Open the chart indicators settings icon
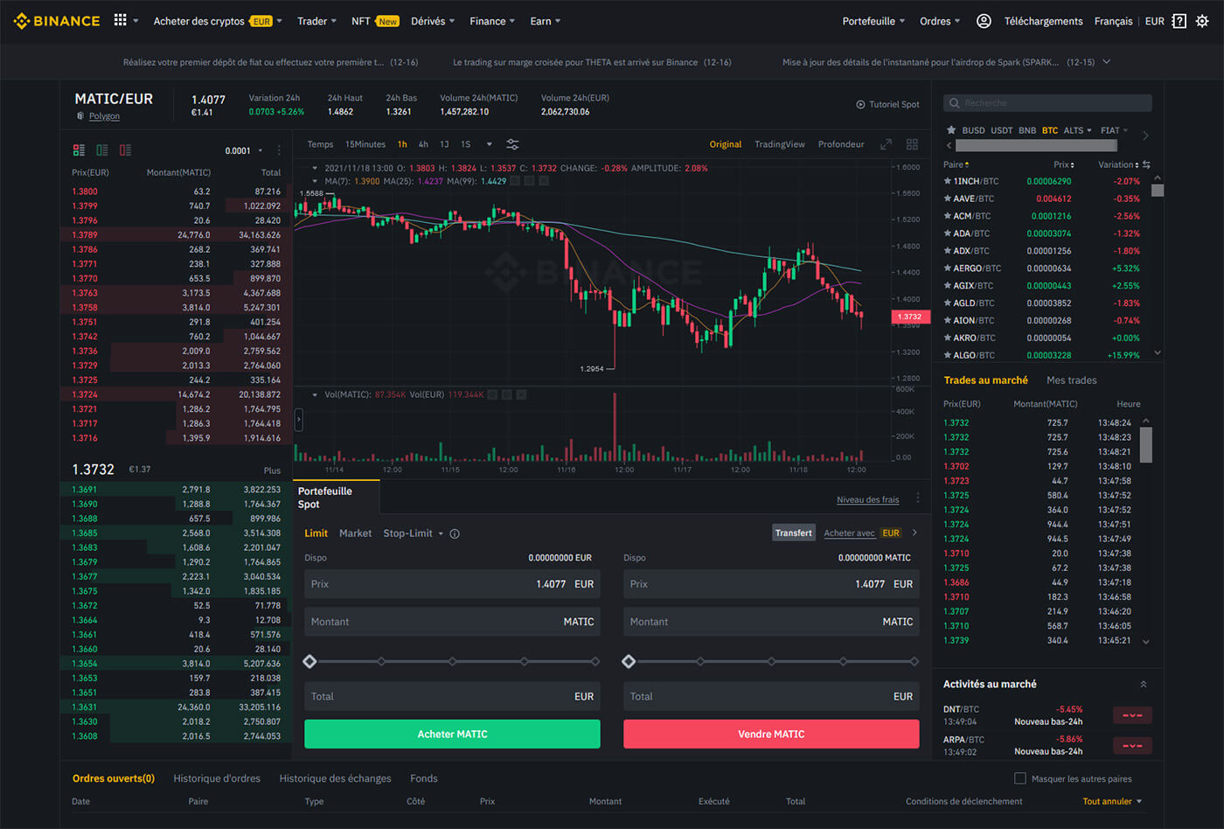1224x829 pixels. click(512, 144)
